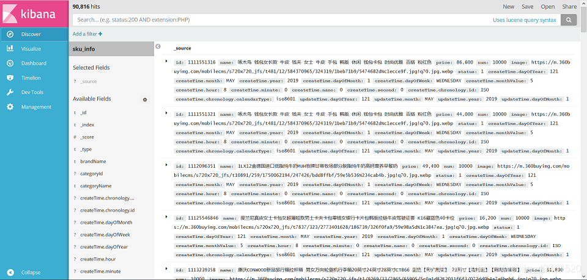The height and width of the screenshot is (280, 587).
Task: Select the categoryId field
Action: click(91, 174)
